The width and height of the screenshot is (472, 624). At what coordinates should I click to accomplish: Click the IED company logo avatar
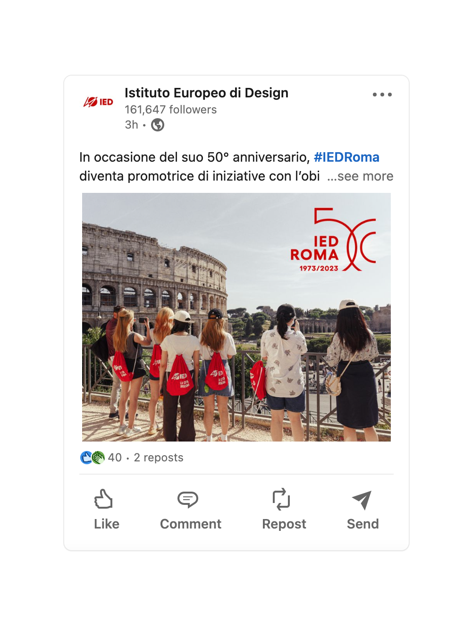[98, 102]
